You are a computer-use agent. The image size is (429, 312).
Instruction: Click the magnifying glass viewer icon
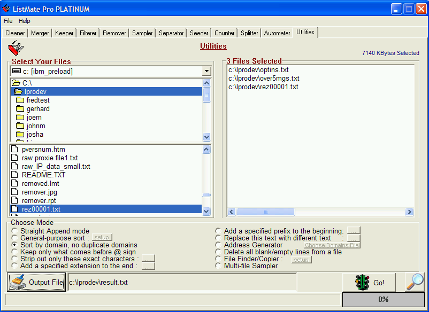tap(415, 282)
